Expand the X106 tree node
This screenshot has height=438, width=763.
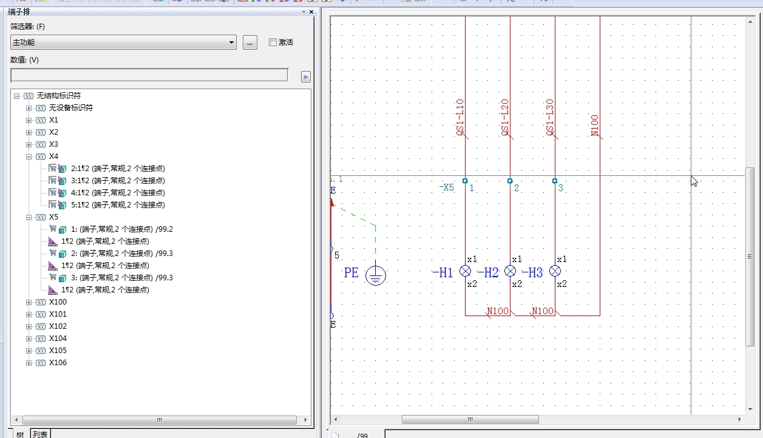[x=29, y=363]
